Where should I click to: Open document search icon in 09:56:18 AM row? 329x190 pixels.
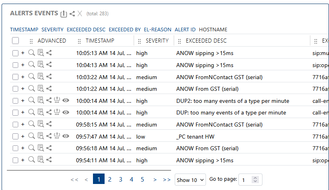click(x=41, y=148)
